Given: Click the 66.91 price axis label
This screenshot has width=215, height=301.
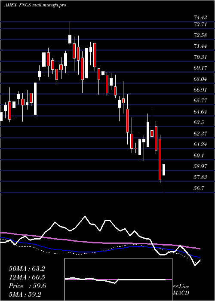Looking at the screenshot, I should tap(200, 89).
